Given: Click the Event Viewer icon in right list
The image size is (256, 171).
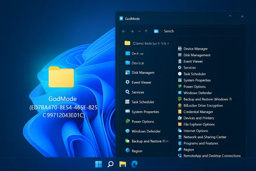Looking at the screenshot, I should tap(180, 61).
